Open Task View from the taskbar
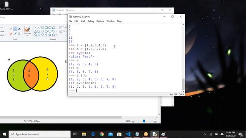This screenshot has height=138, width=246. 75,134
